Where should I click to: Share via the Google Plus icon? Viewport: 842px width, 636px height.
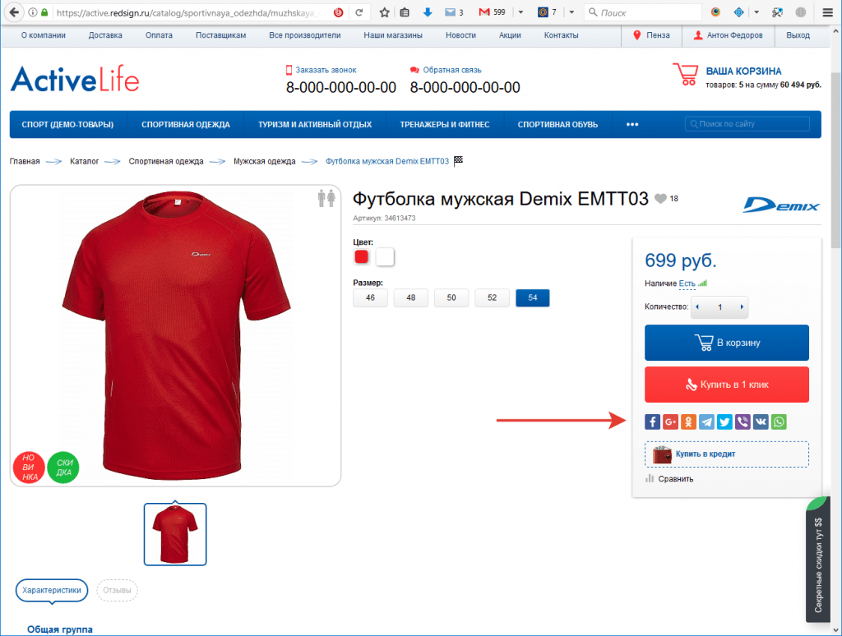tap(671, 422)
